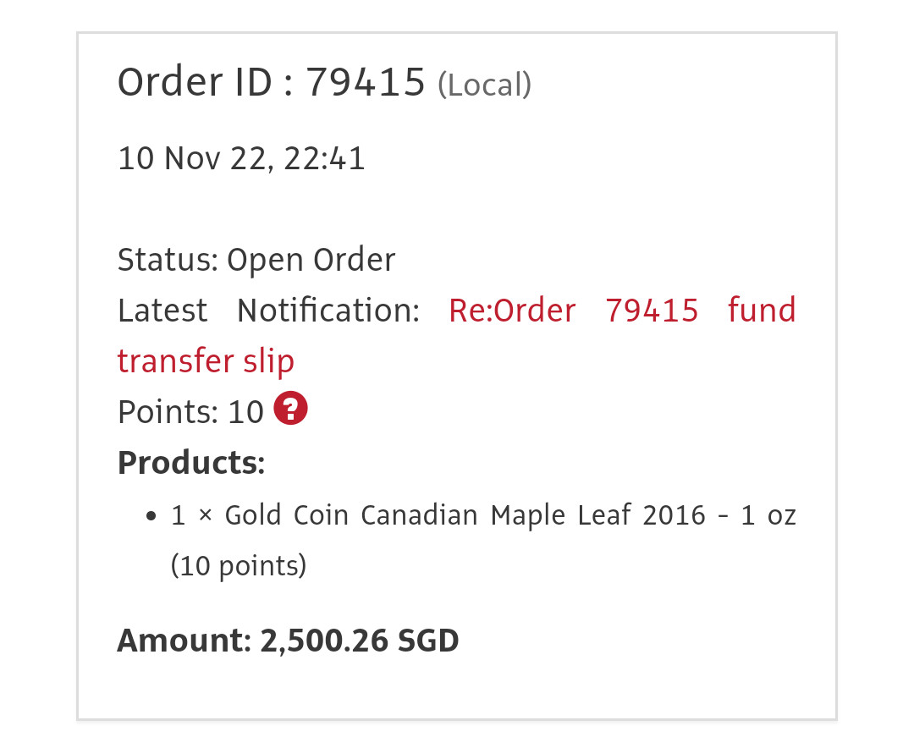Click the Status: Open Order text

click(x=256, y=260)
